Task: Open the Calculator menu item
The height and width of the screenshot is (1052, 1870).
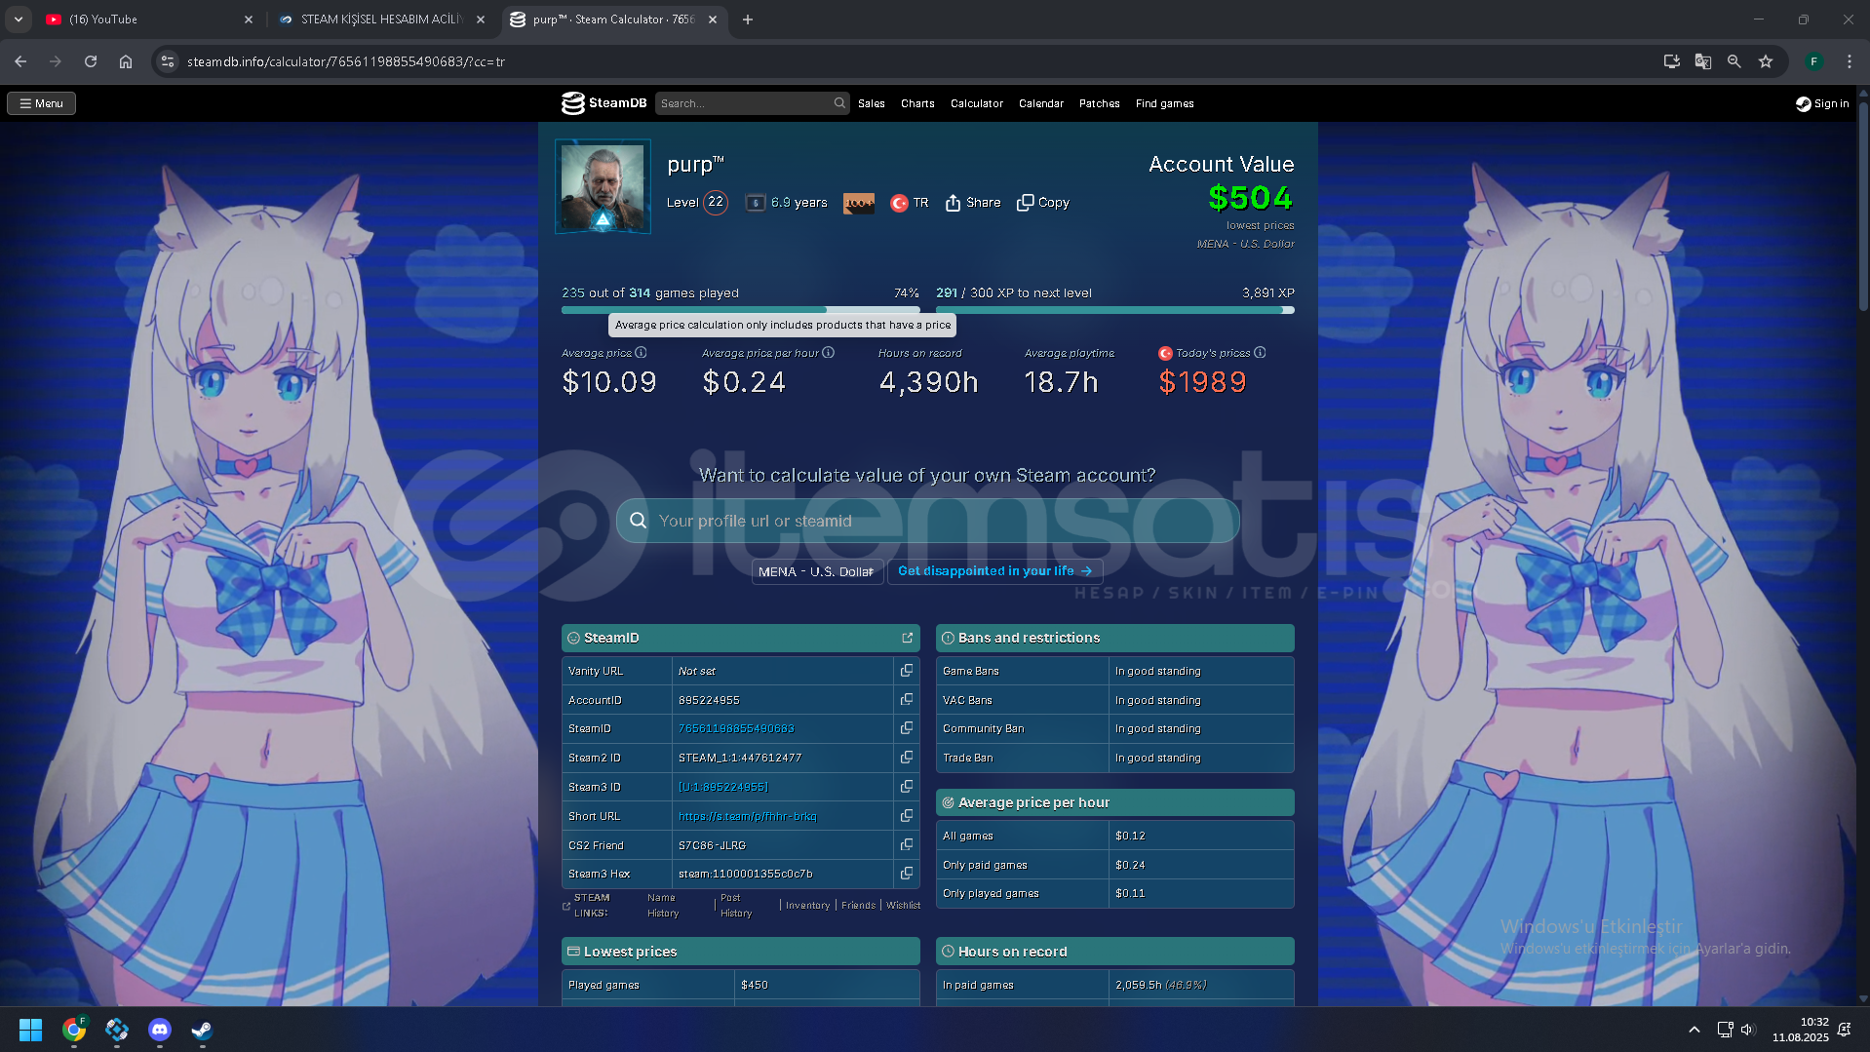Action: coord(977,103)
